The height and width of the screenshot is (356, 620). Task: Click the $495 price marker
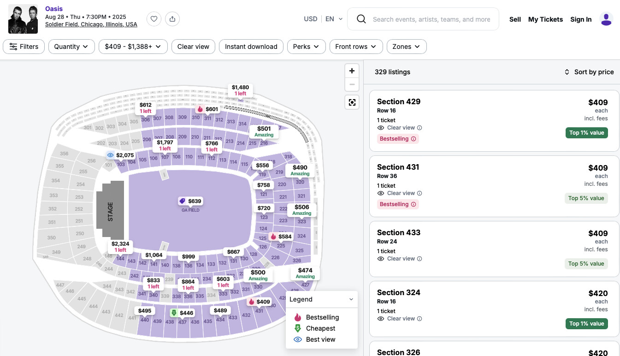[145, 311]
